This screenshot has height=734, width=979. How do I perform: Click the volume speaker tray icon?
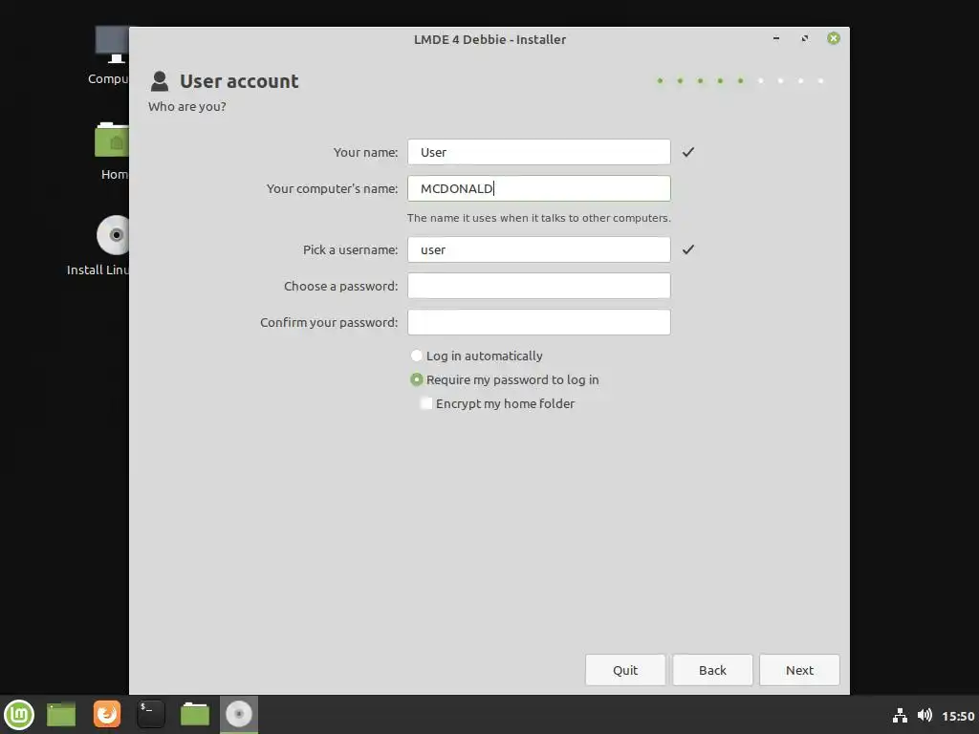(925, 715)
